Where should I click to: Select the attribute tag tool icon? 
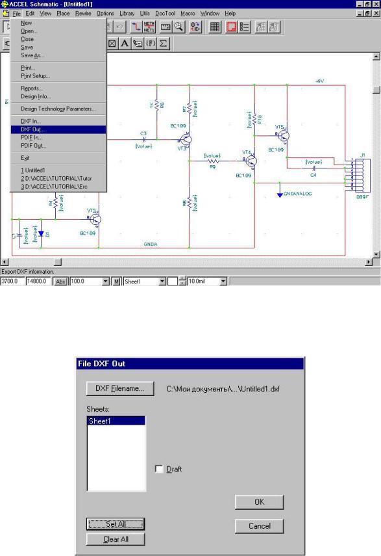coord(138,44)
